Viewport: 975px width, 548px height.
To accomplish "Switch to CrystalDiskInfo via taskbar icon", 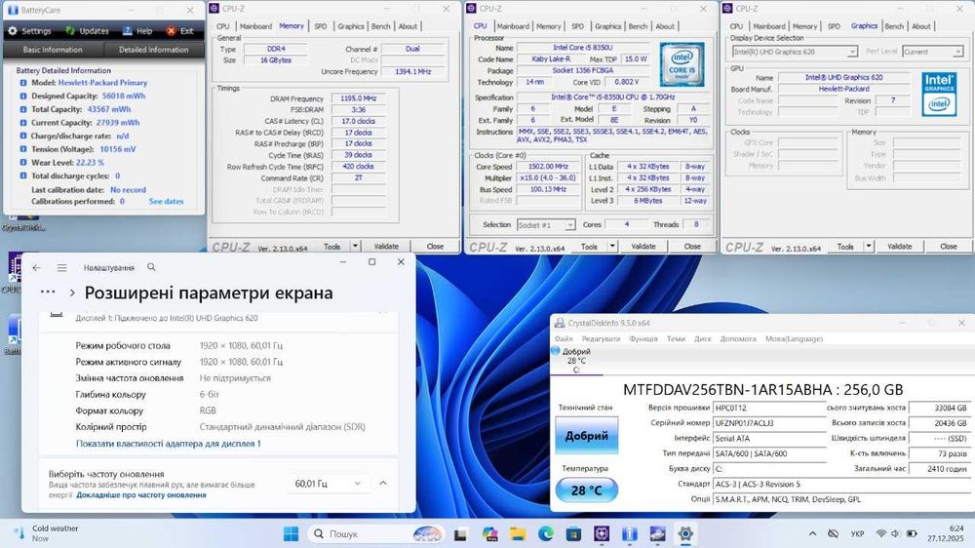I will coord(658,533).
